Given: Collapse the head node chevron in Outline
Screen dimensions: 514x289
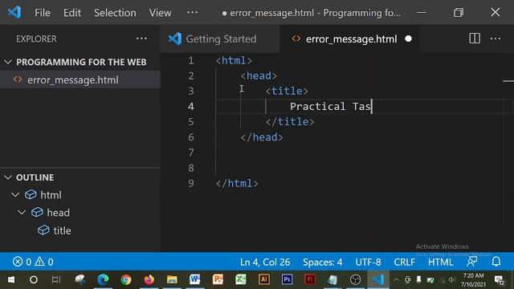Looking at the screenshot, I should pos(22,213).
